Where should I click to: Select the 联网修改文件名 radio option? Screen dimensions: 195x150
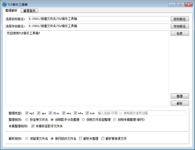(x=52, y=139)
